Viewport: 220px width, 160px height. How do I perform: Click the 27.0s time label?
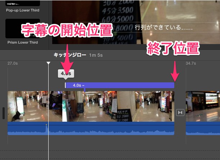coord(13,63)
